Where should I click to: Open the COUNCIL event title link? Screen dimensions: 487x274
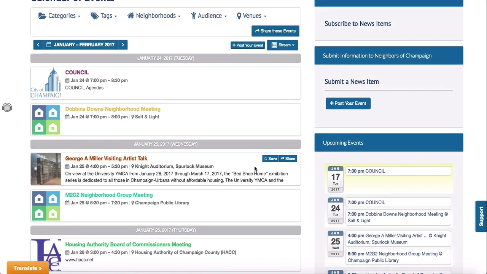pos(77,72)
